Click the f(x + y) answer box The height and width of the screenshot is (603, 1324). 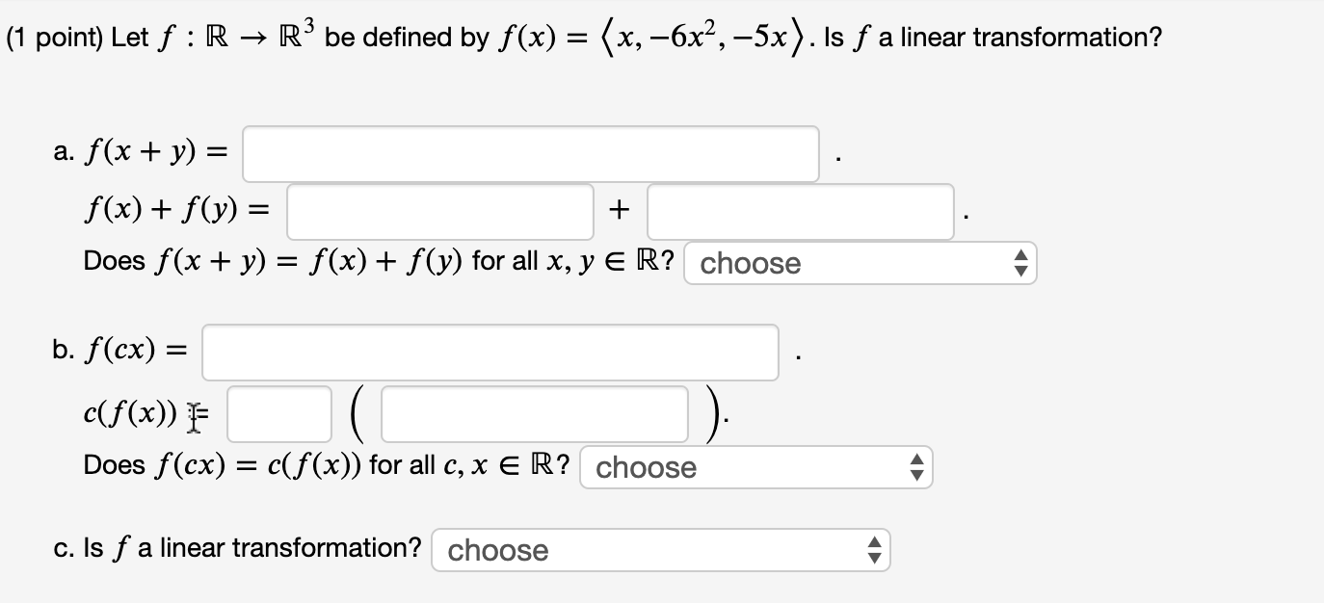529,154
